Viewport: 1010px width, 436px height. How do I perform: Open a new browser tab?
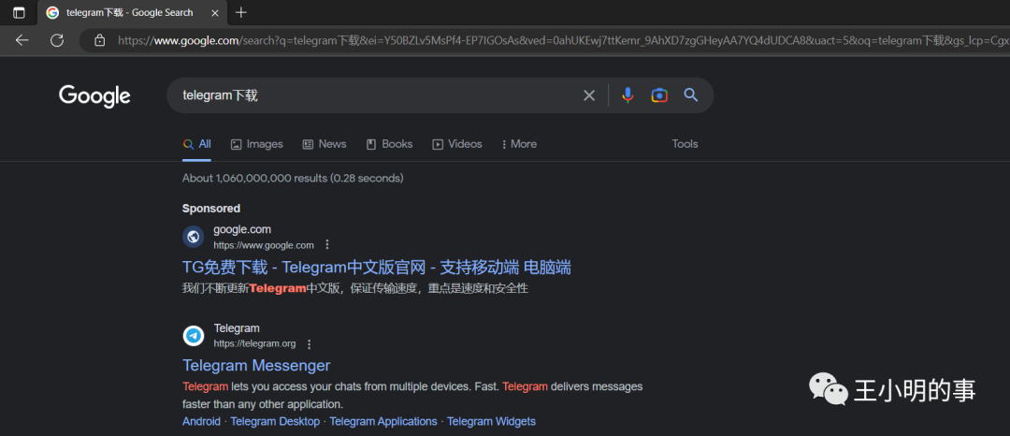(x=241, y=12)
